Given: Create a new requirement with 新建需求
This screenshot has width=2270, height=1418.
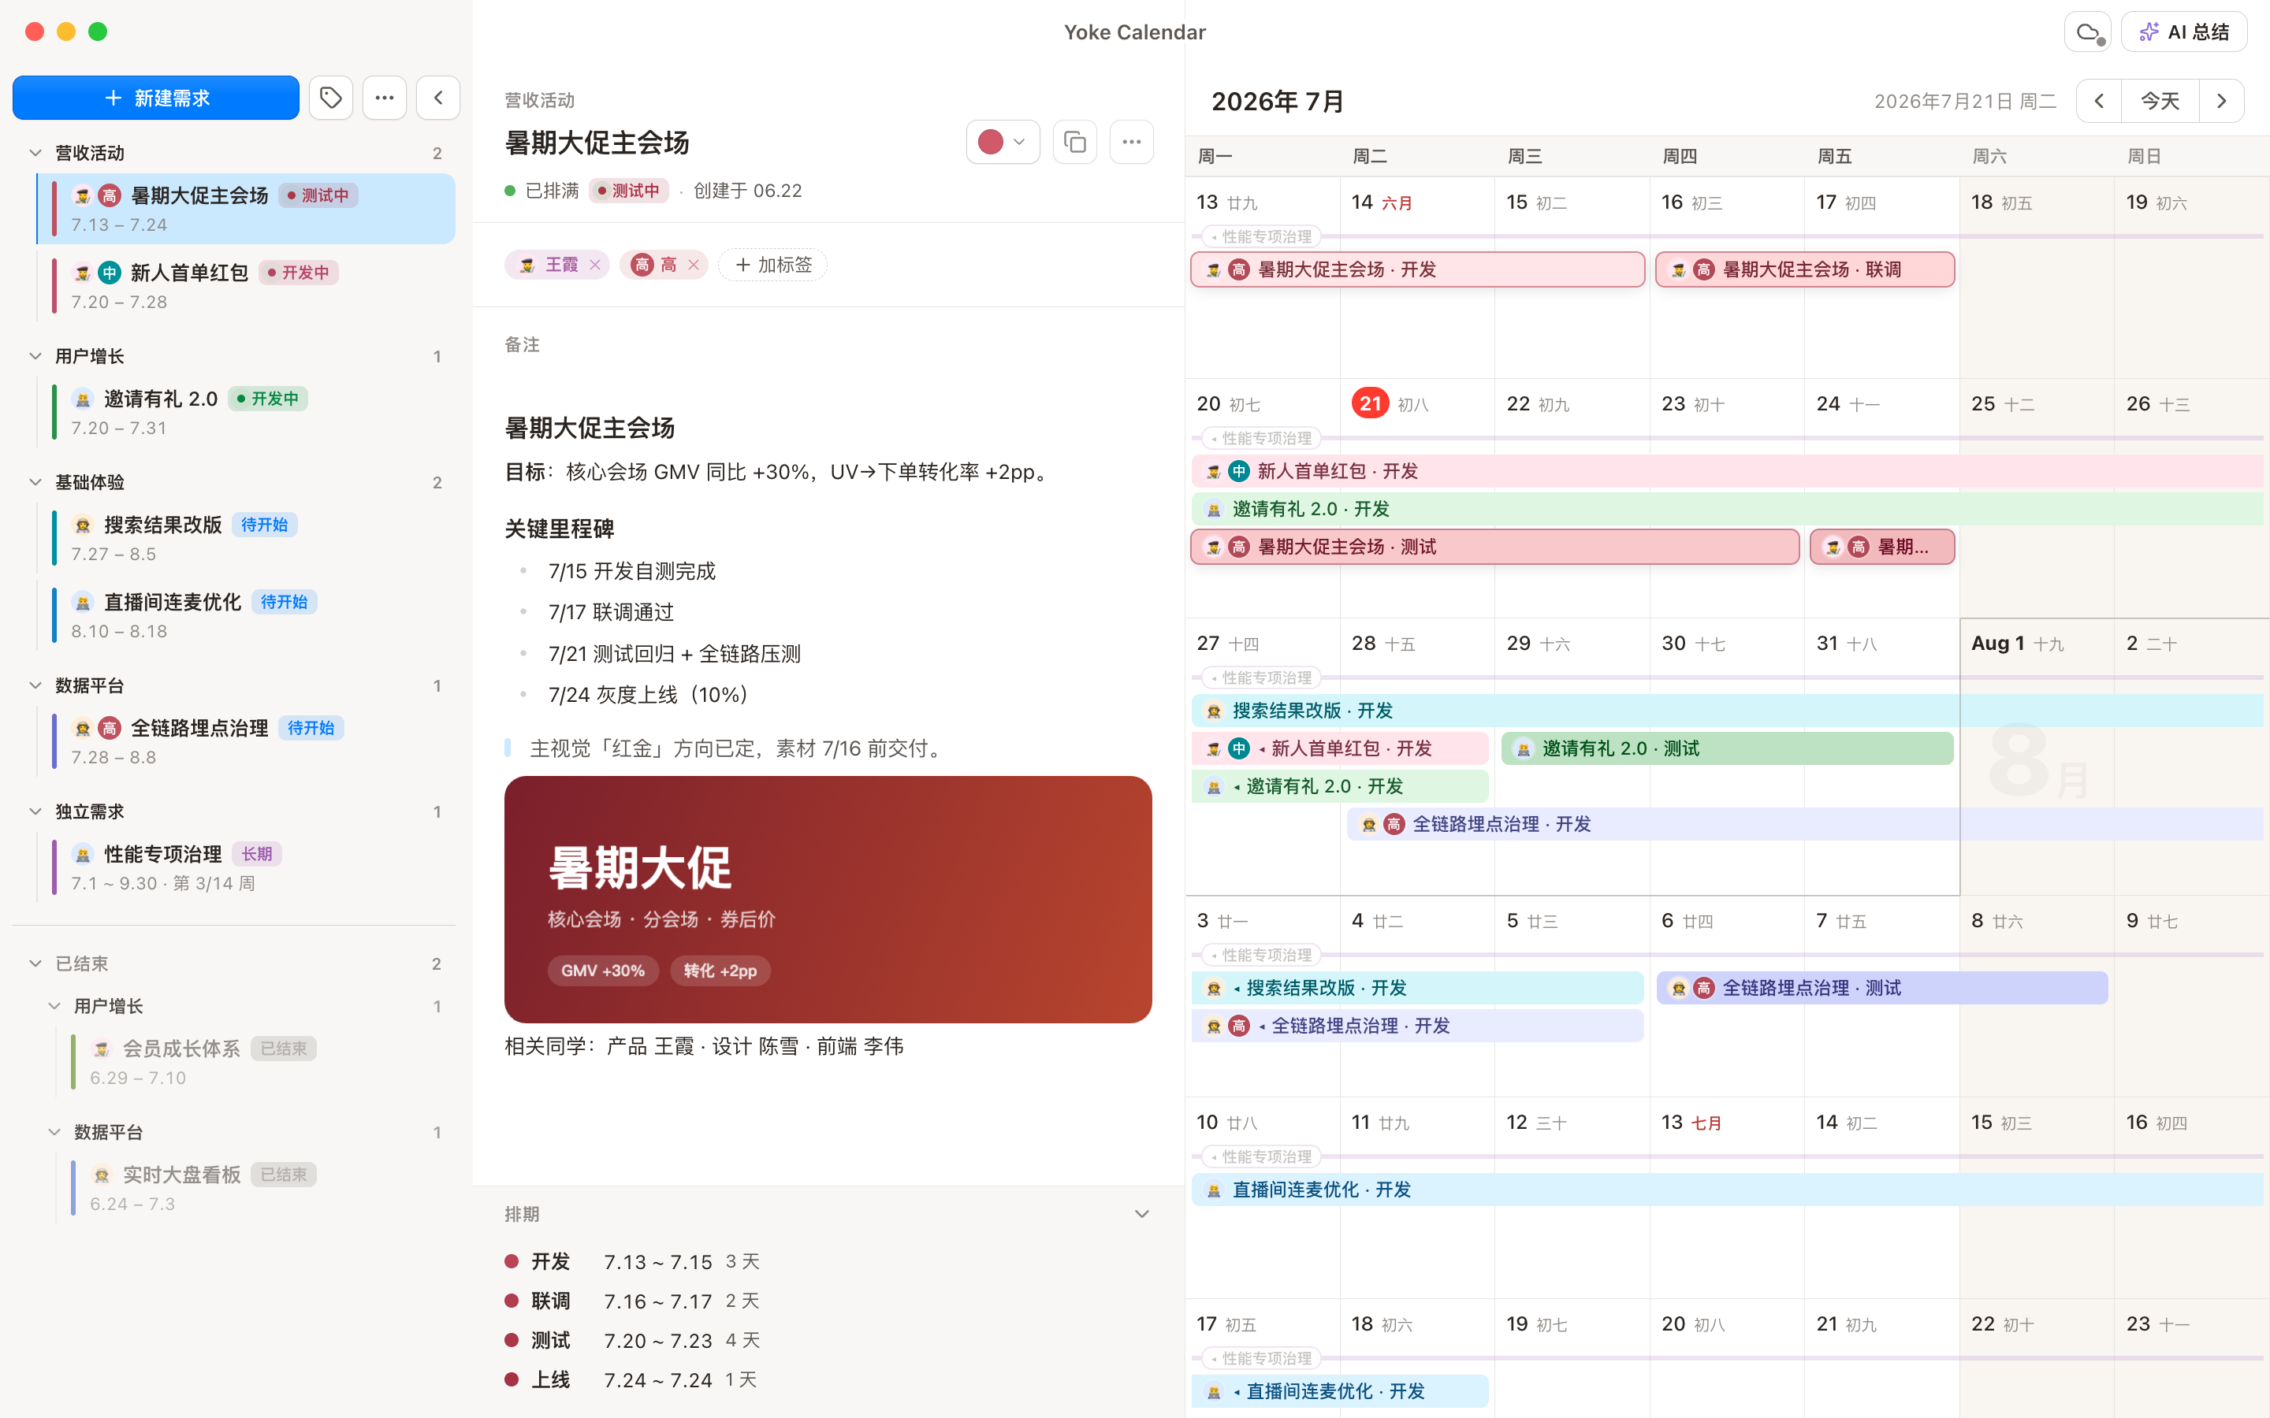Looking at the screenshot, I should 156,98.
